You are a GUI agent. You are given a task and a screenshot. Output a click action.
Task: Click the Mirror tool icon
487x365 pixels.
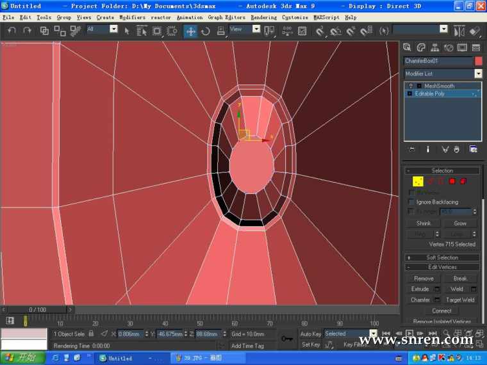[459, 30]
